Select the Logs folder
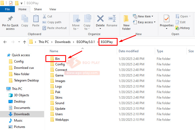 [x=56, y=86]
